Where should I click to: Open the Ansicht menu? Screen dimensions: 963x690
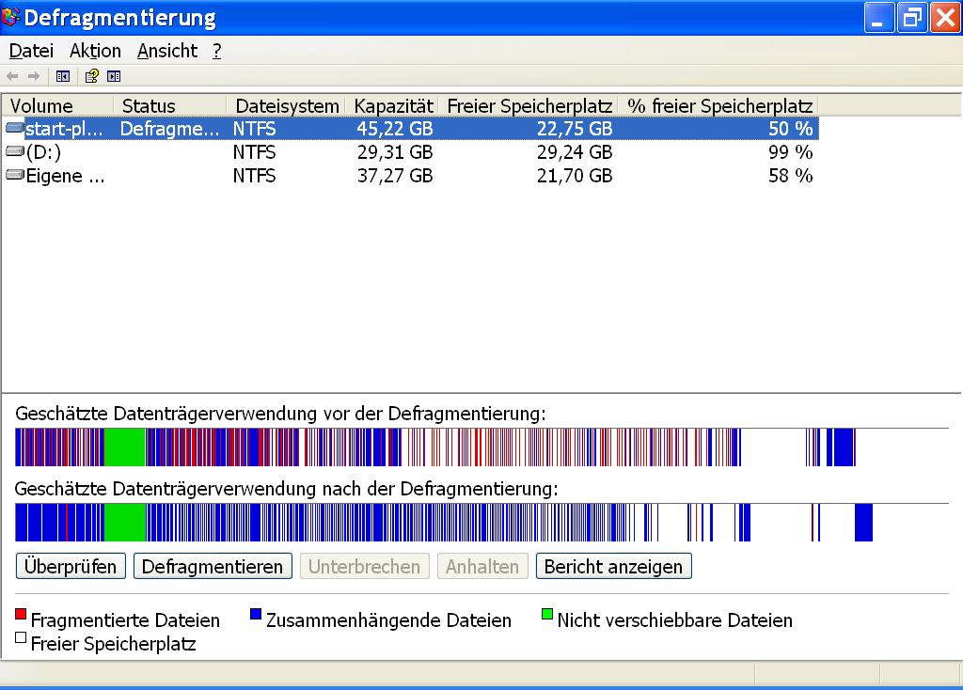click(x=167, y=51)
